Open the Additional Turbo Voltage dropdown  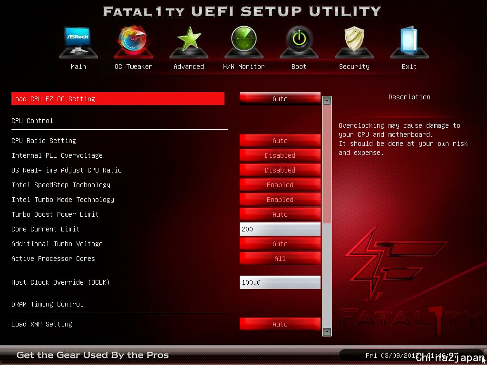[280, 244]
